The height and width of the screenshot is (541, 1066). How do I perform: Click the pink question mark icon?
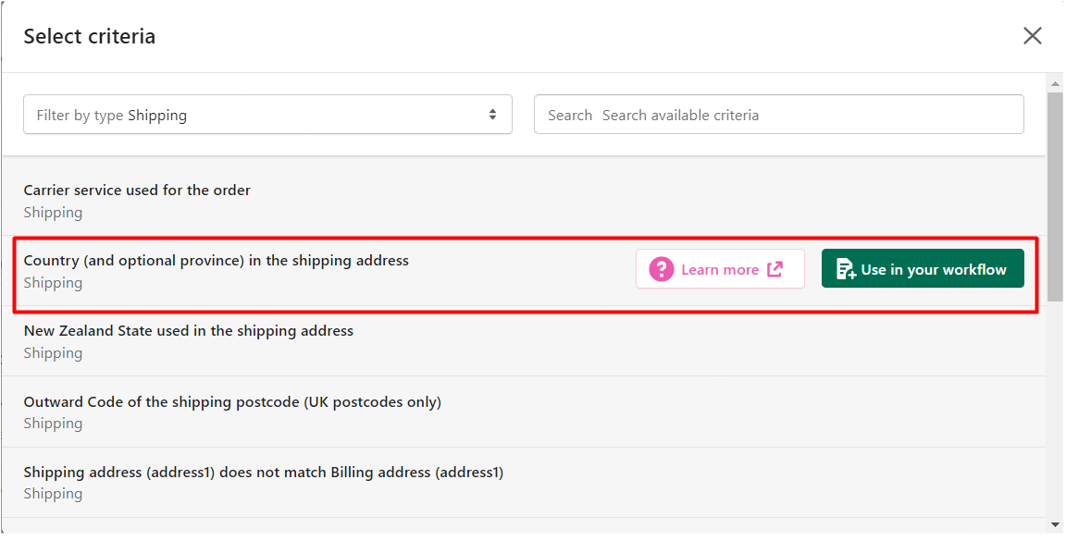click(x=661, y=269)
